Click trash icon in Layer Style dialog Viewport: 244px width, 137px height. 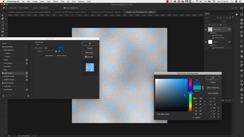tap(28, 96)
